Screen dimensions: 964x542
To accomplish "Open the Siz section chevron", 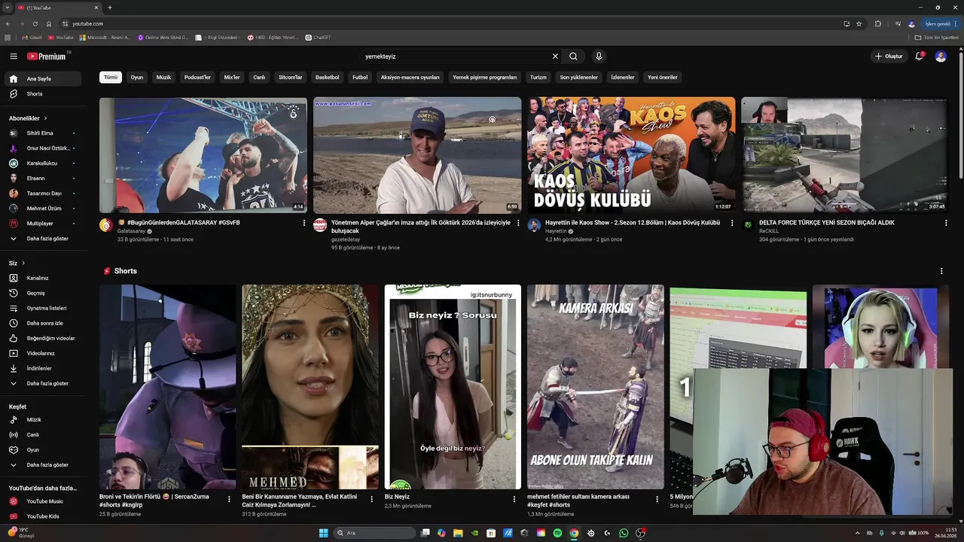I will 23,263.
